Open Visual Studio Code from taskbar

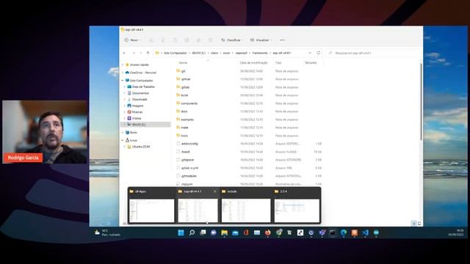coord(366,232)
